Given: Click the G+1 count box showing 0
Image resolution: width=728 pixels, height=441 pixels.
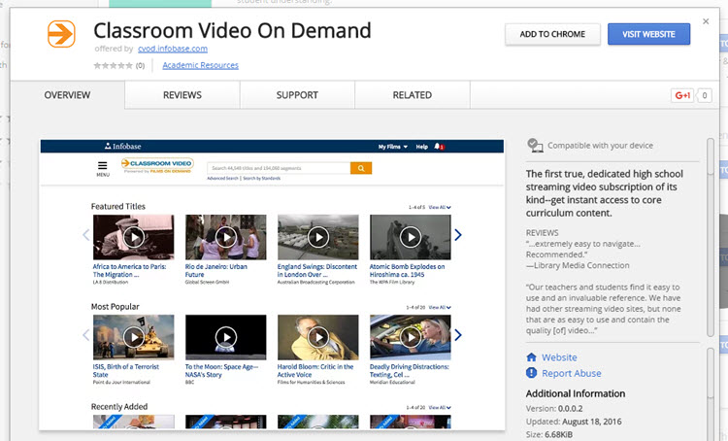Looking at the screenshot, I should coord(705,95).
